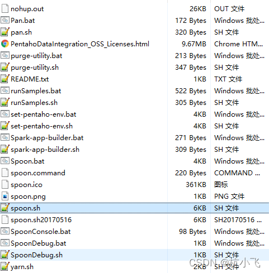Select the purge-utility.bat file name

tap(36, 56)
